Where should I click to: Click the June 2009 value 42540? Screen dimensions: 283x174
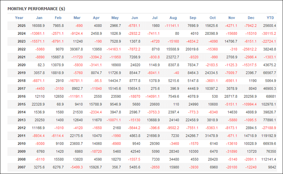coord(136,151)
